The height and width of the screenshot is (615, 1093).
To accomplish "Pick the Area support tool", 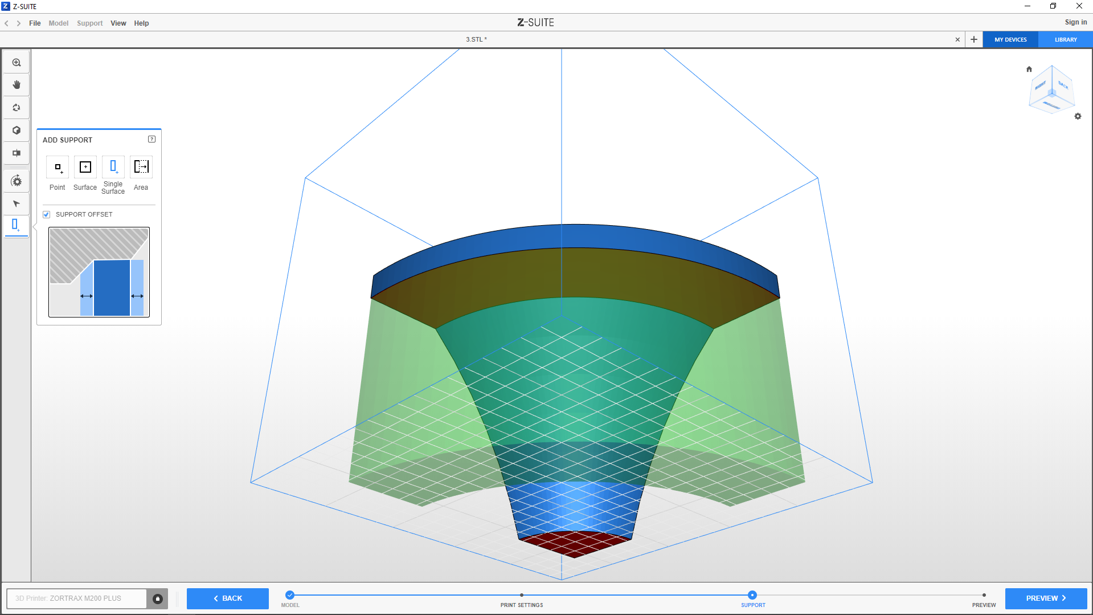I will 141,167.
